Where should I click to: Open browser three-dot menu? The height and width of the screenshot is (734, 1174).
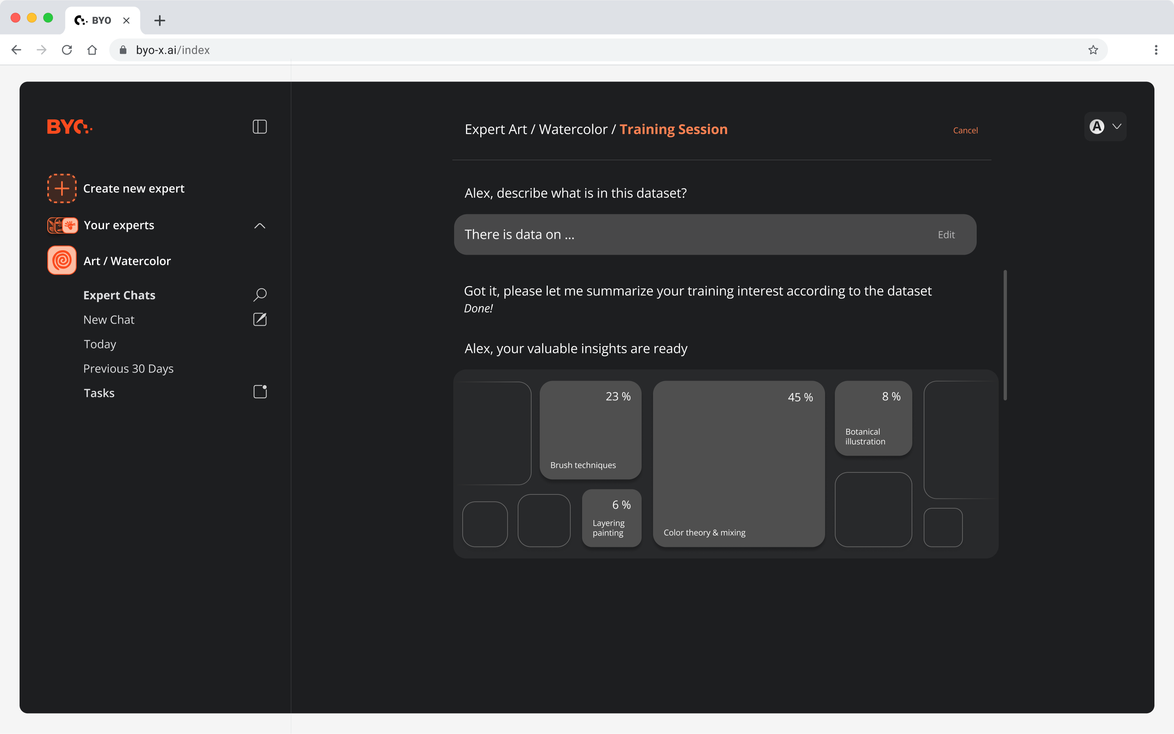tap(1156, 50)
